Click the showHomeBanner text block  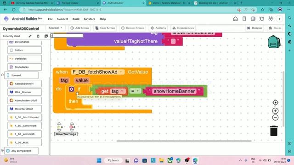pyautogui.click(x=174, y=91)
